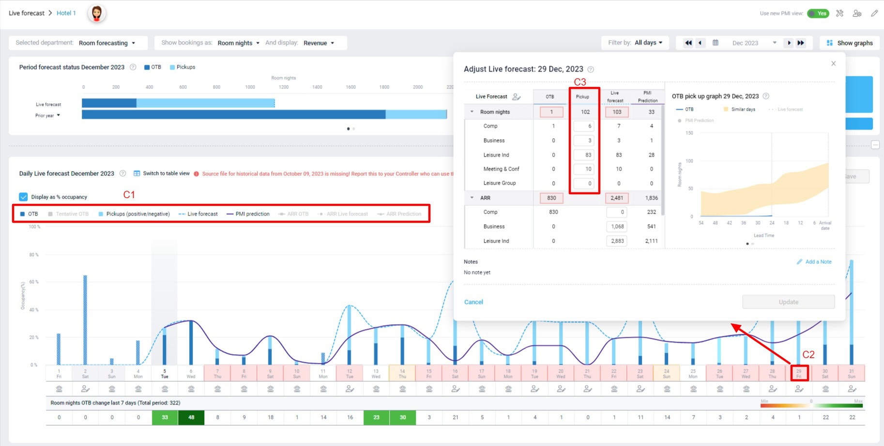Uncheck Display as % occupancy
The width and height of the screenshot is (884, 446).
22,197
